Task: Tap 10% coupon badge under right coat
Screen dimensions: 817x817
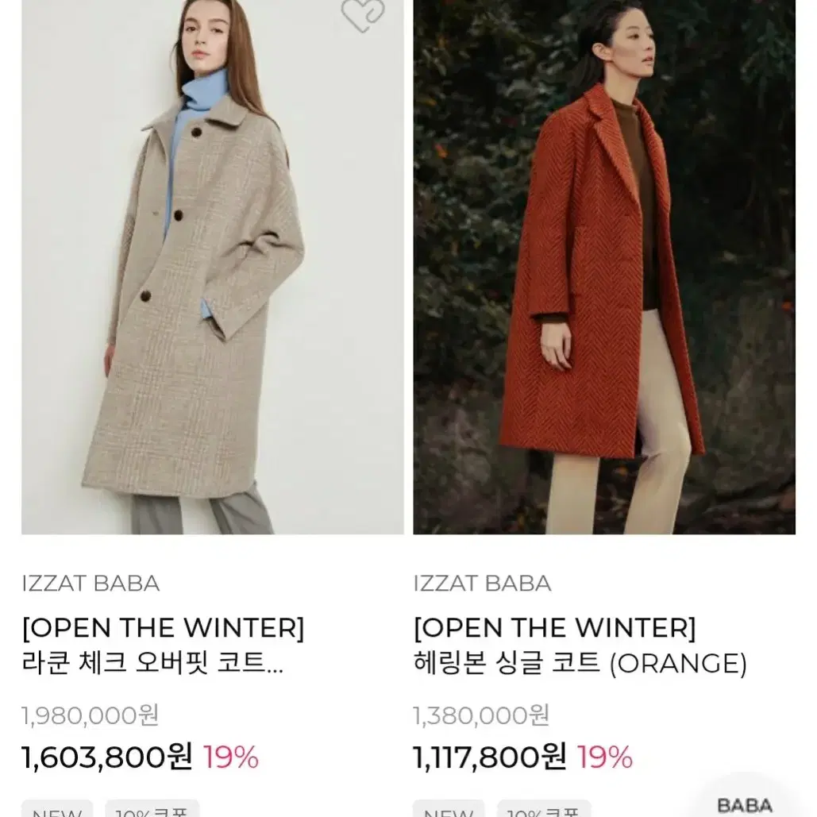Action: pyautogui.click(x=544, y=808)
